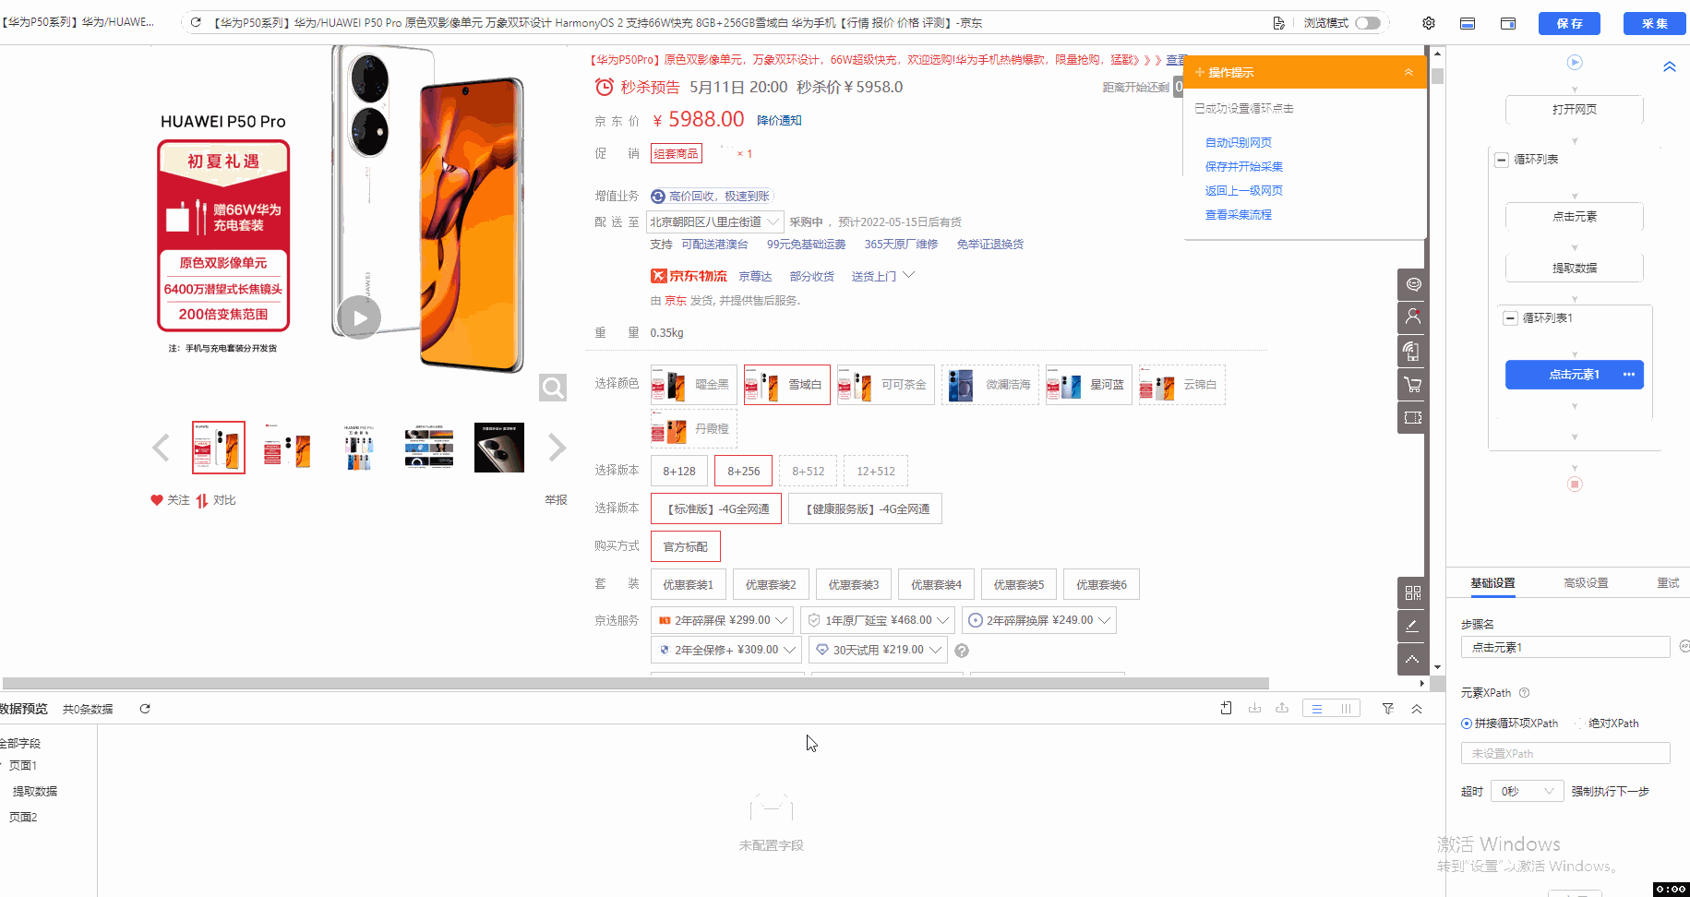Viewport: 1690px width, 897px height.
Task: Click 自动识别网页 link in tips
Action: [x=1239, y=142]
